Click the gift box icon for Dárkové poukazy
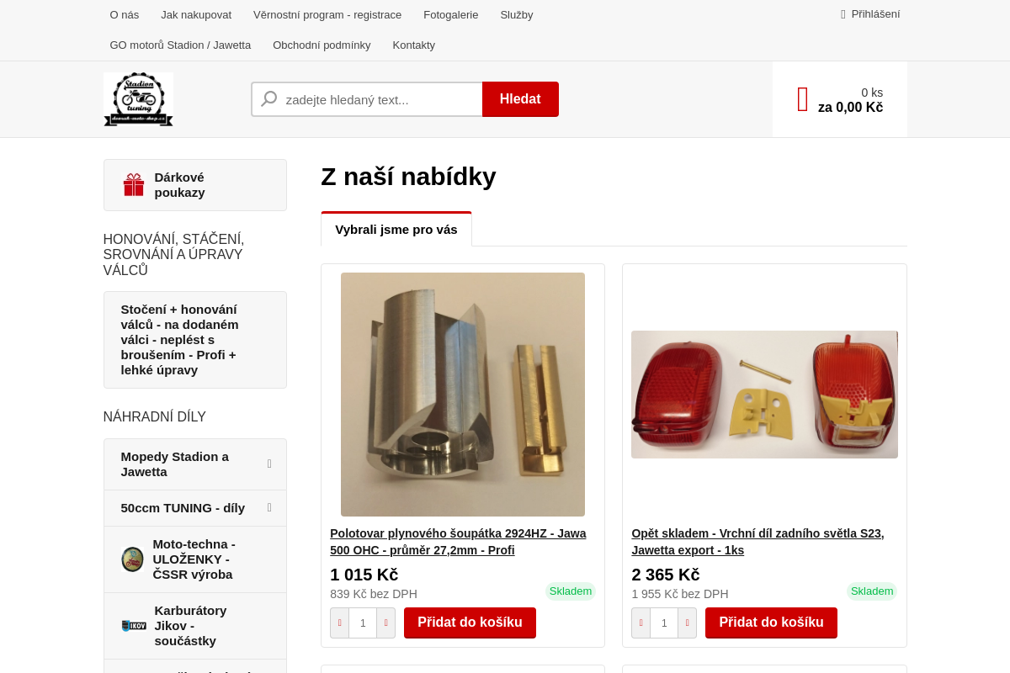The width and height of the screenshot is (1010, 673). (134, 185)
